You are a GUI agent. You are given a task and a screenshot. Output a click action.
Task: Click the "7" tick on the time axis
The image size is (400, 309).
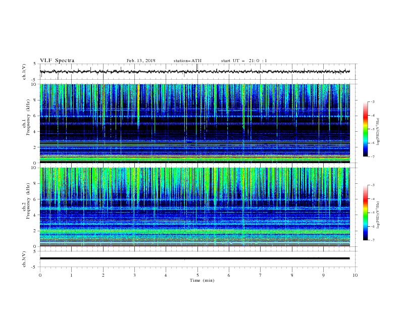(261, 275)
